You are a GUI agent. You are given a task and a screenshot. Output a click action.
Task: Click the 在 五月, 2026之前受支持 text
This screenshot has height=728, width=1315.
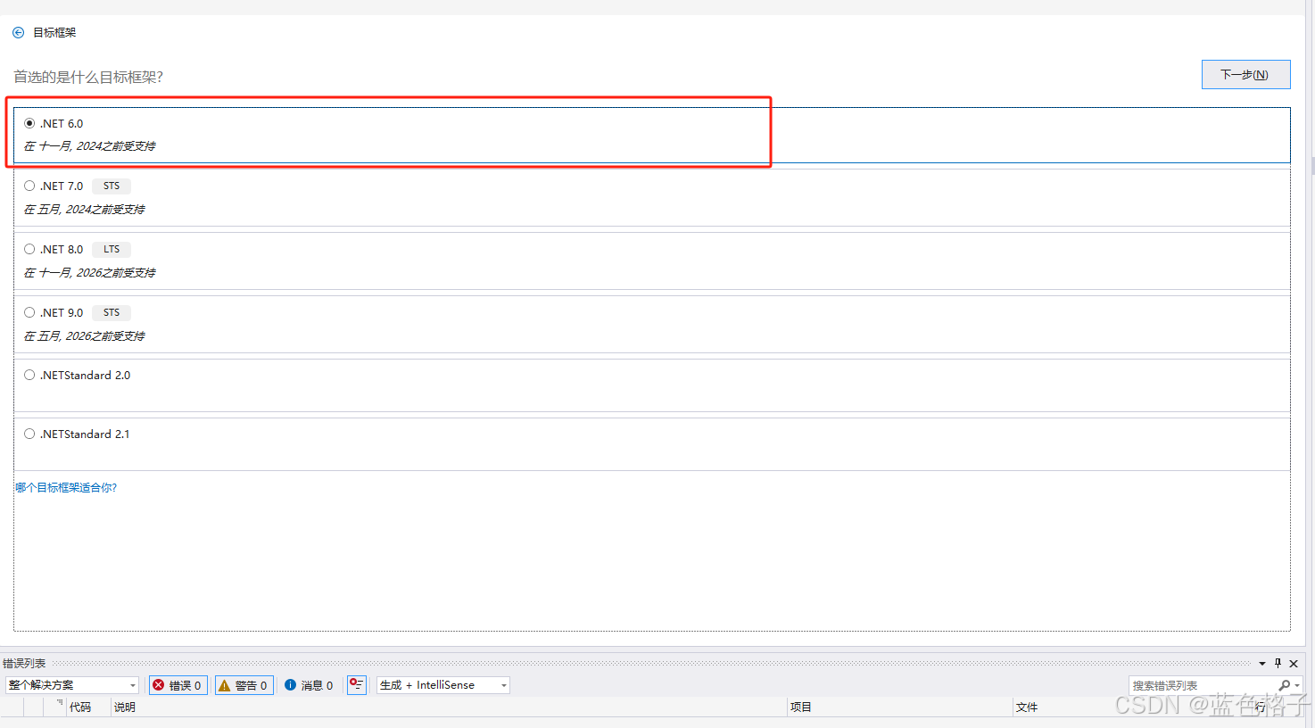point(84,336)
